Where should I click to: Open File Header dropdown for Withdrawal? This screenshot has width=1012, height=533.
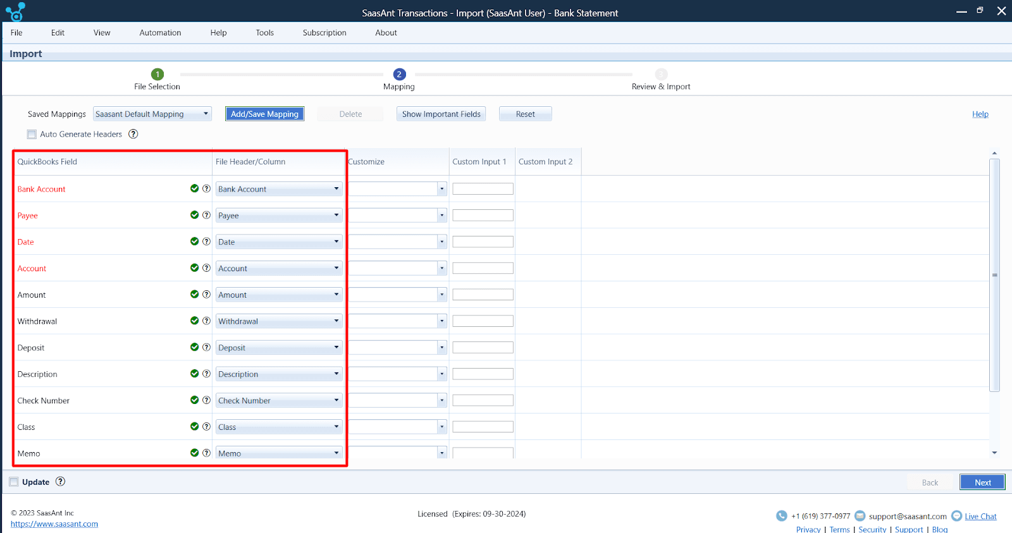tap(279, 321)
